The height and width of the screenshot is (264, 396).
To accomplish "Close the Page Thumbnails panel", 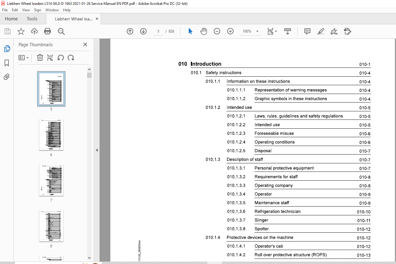I will click(85, 44).
